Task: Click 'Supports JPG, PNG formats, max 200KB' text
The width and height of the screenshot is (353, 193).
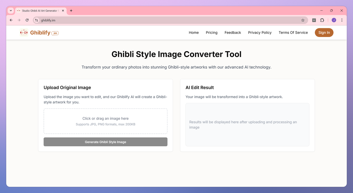Action: point(106,124)
